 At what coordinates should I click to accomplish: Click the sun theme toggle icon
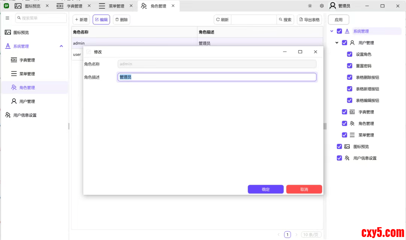click(310, 6)
